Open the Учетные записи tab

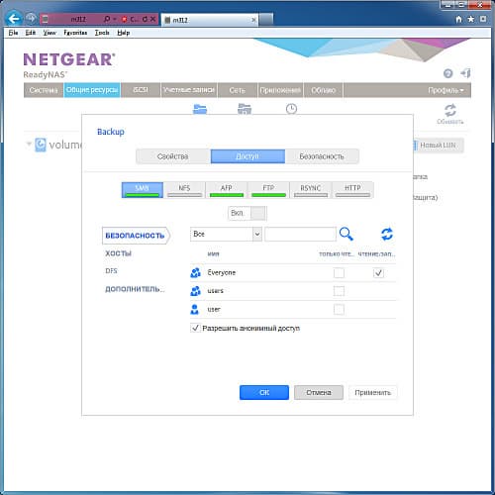pos(189,90)
